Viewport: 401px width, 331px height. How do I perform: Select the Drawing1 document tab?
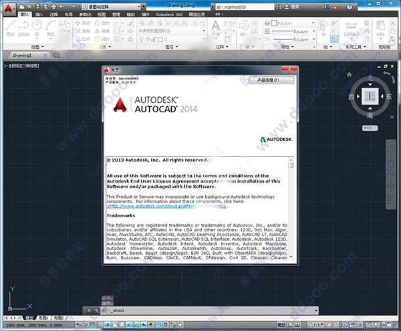[x=28, y=56]
